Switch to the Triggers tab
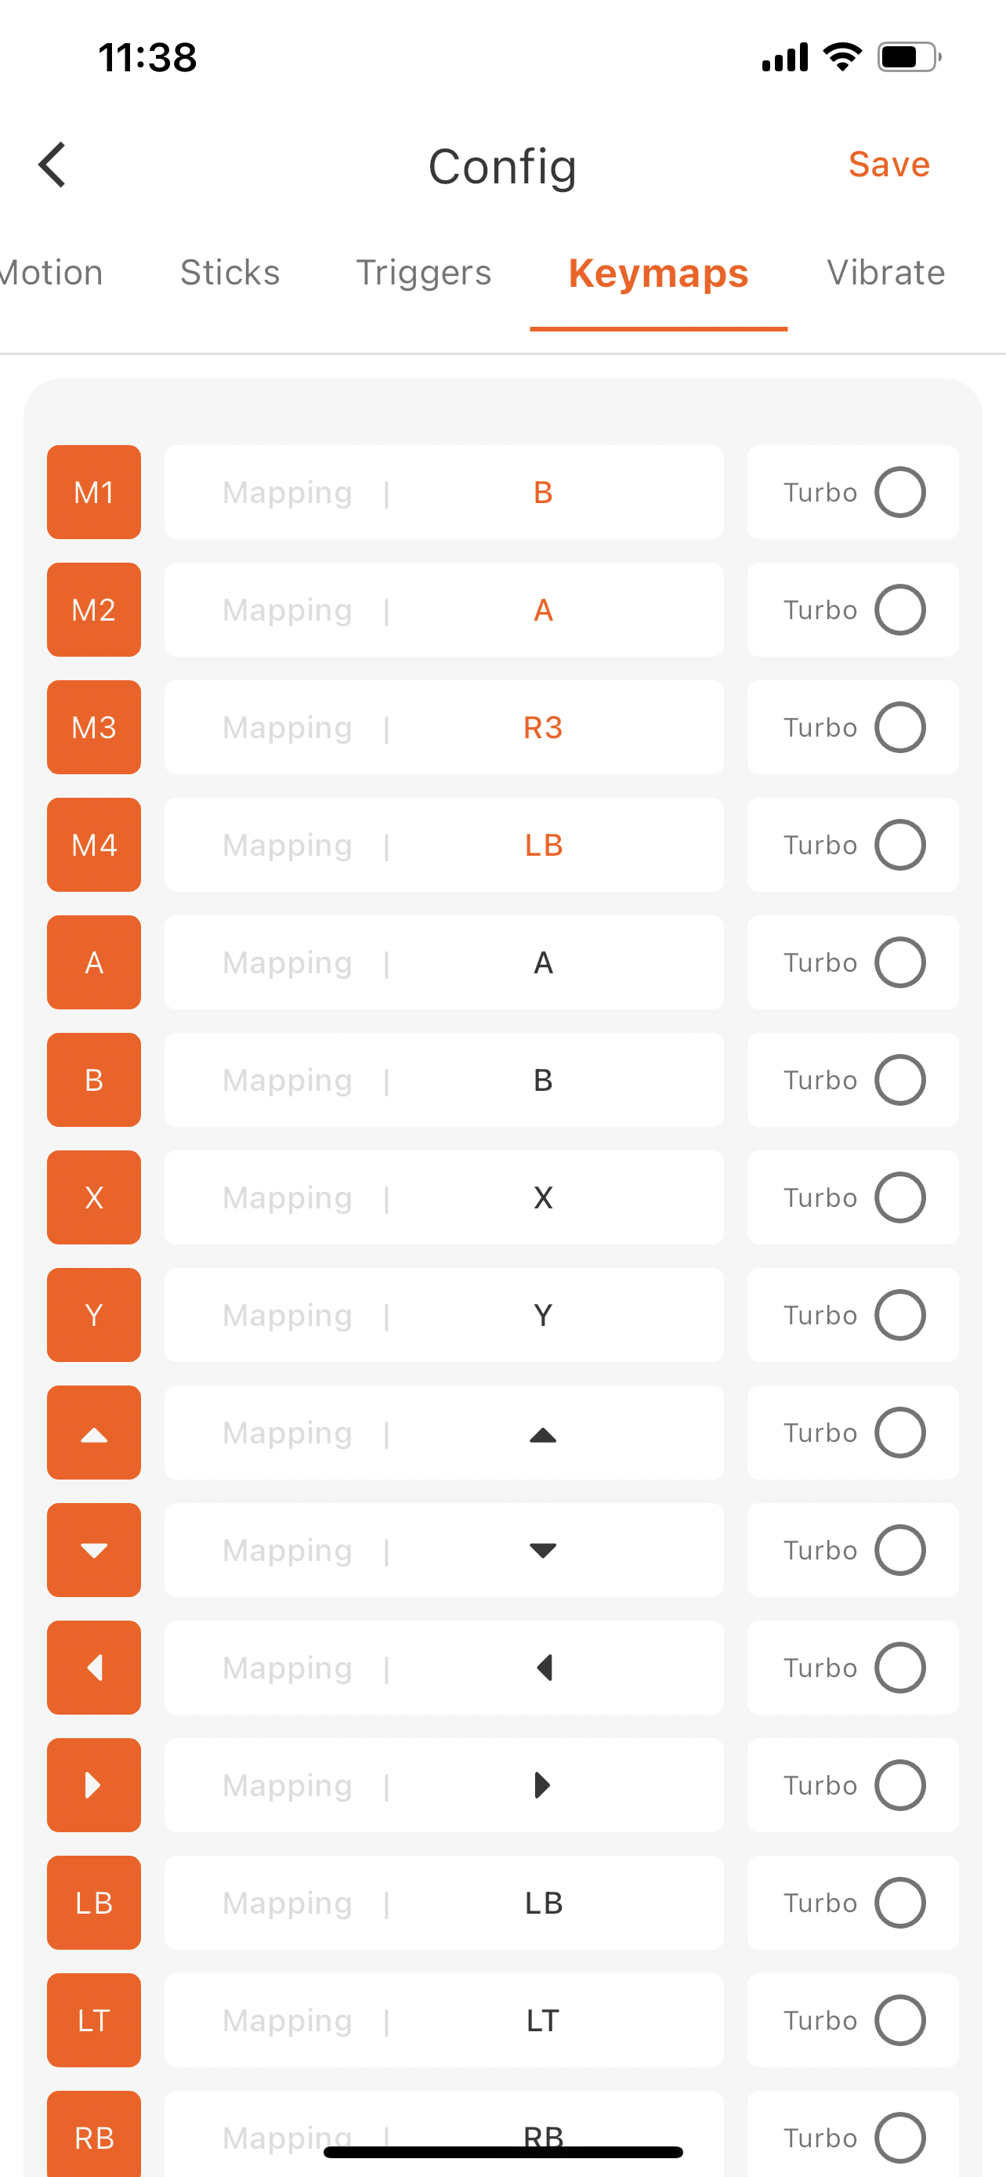Screen dimensions: 1006x2177 tap(423, 273)
